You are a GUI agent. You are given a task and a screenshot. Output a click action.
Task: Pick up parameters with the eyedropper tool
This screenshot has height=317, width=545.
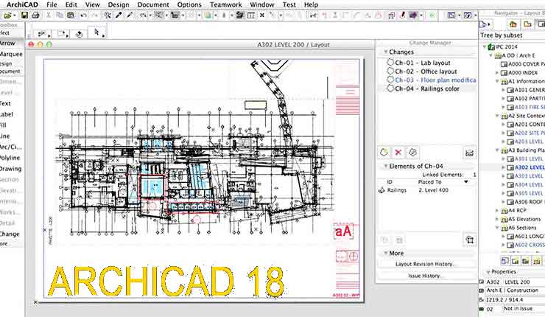click(x=119, y=15)
